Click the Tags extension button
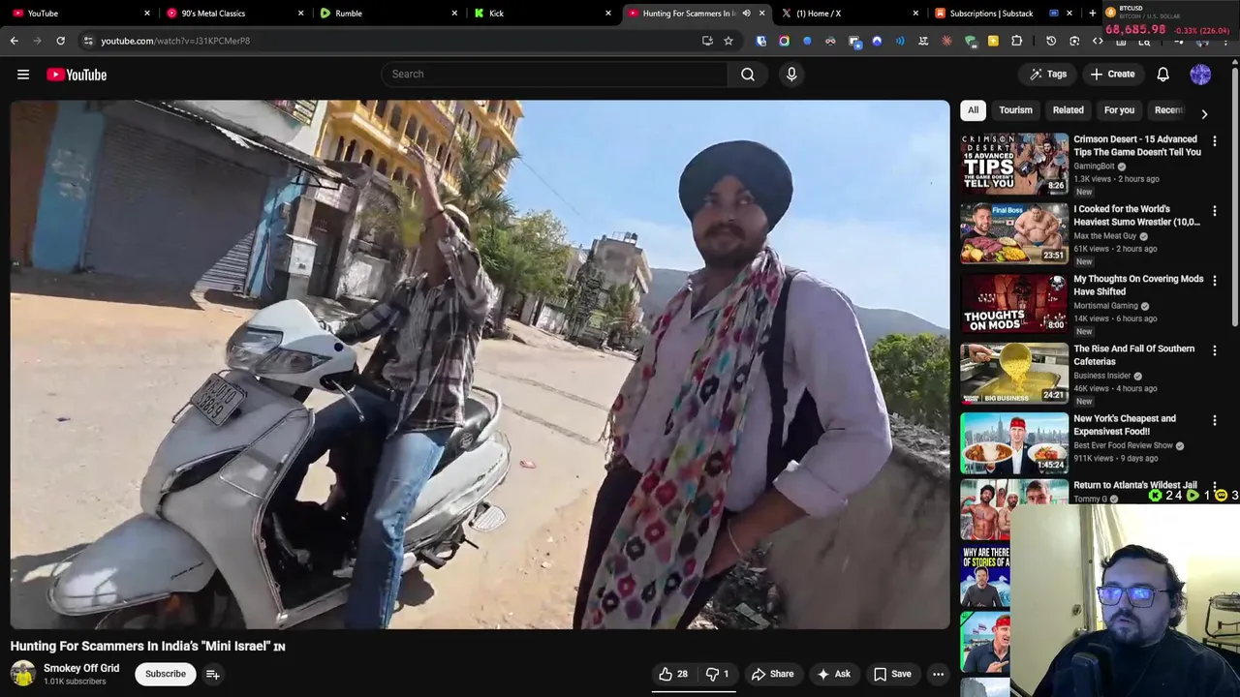Viewport: 1240px width, 697px height. click(x=1048, y=75)
